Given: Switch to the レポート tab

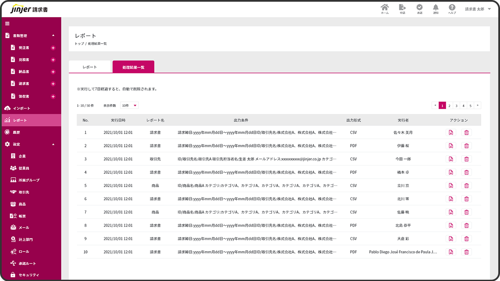Looking at the screenshot, I should pos(90,67).
